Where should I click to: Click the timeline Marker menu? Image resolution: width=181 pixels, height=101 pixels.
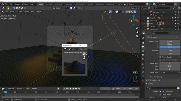pos(34,89)
